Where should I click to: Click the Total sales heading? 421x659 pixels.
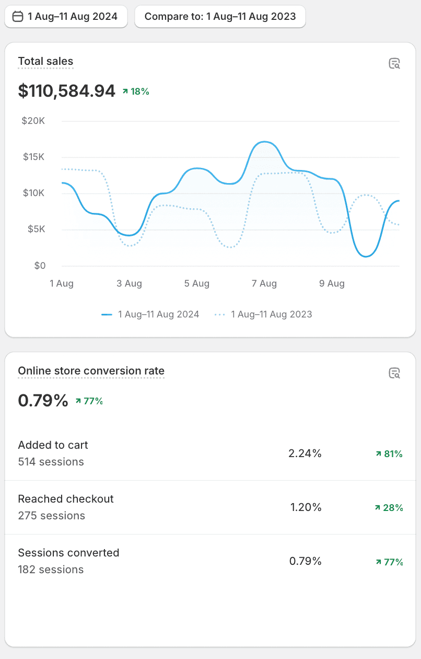[45, 61]
